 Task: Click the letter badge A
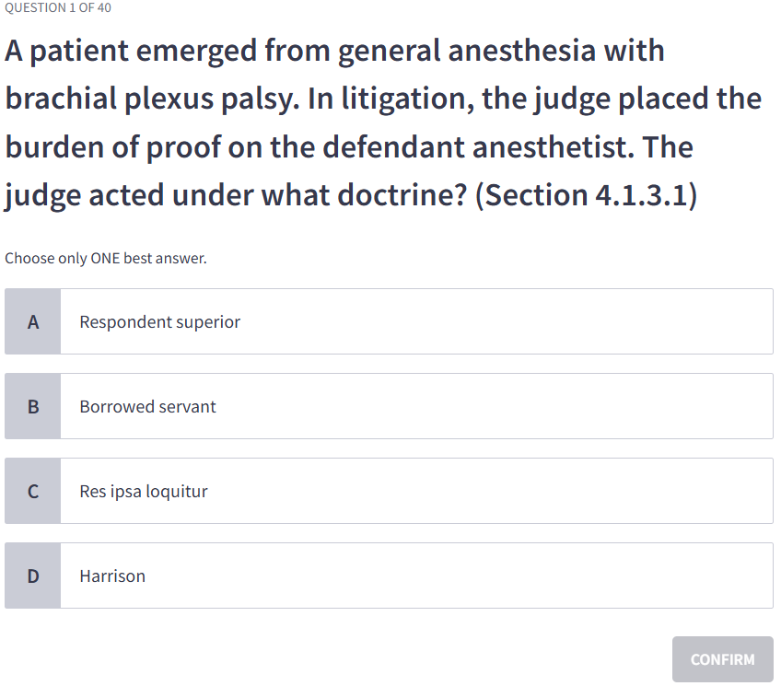click(x=33, y=321)
